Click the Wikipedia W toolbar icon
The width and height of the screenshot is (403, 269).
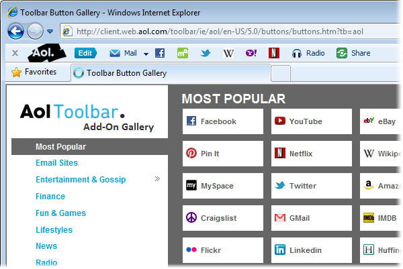click(x=228, y=54)
